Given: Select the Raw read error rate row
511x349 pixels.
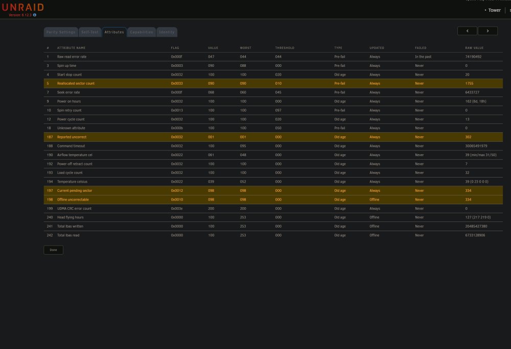Looking at the screenshot, I should point(273,57).
